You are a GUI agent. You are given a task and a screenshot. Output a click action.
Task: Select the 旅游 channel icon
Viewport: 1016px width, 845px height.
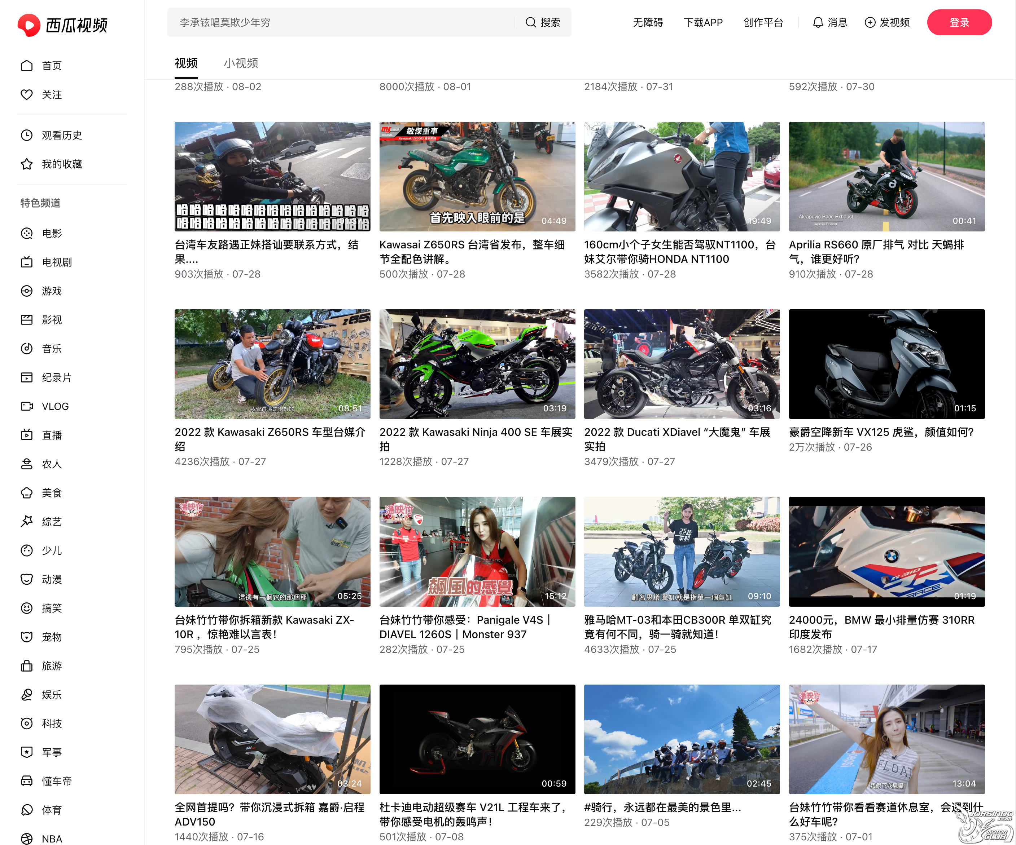(27, 666)
